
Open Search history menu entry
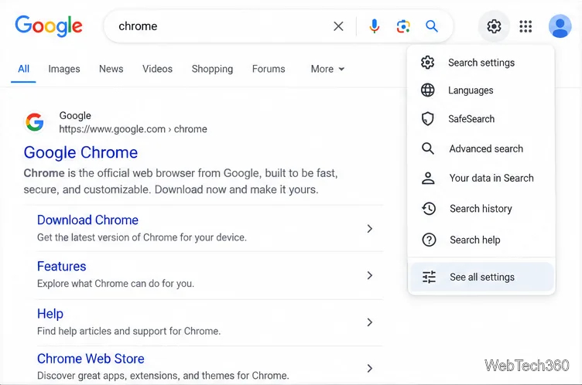pos(481,209)
